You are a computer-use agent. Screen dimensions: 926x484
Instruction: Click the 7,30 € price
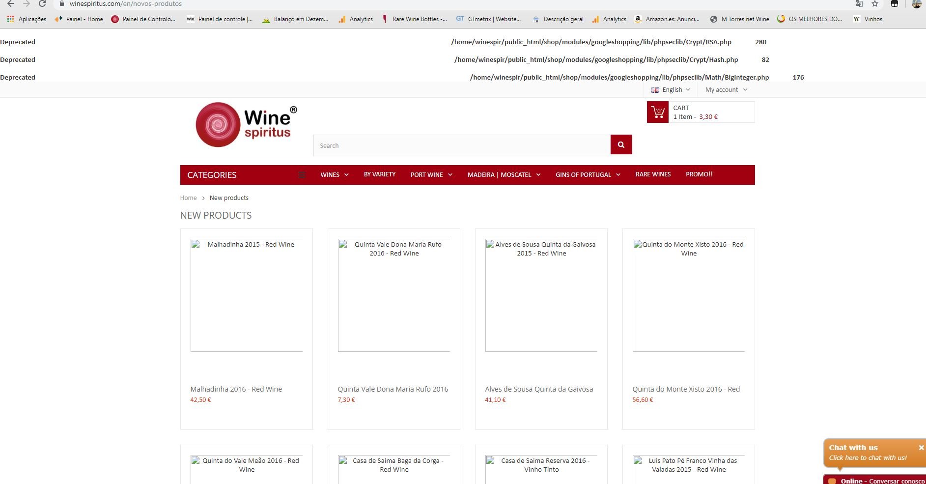click(346, 400)
